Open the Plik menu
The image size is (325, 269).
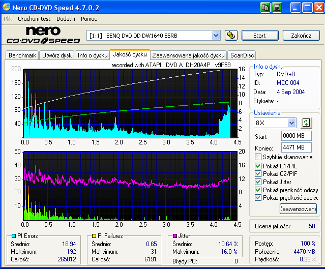tap(8, 19)
